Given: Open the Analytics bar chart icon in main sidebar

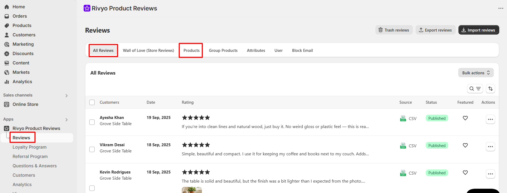Looking at the screenshot, I should tap(7, 82).
